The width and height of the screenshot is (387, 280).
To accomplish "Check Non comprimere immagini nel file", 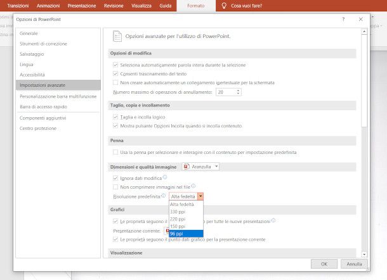I will point(115,187).
